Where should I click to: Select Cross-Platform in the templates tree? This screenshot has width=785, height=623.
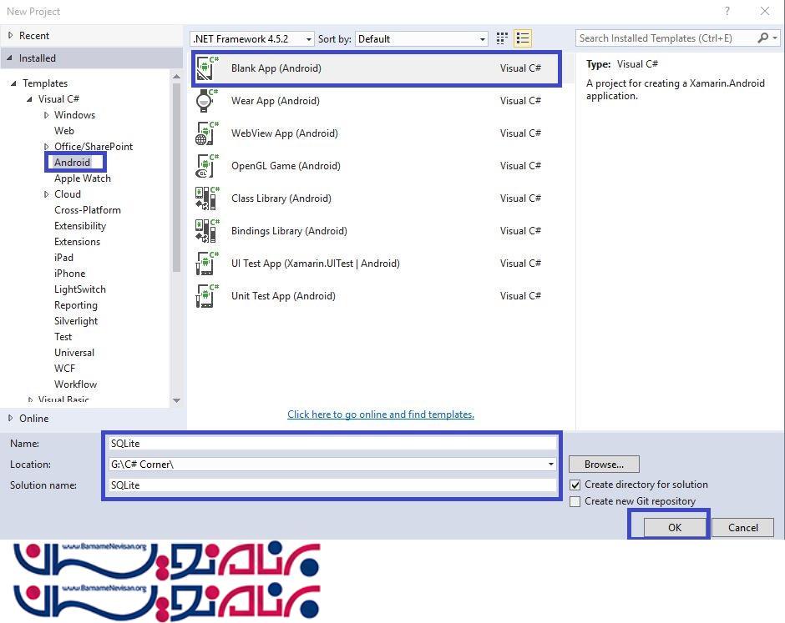[88, 210]
